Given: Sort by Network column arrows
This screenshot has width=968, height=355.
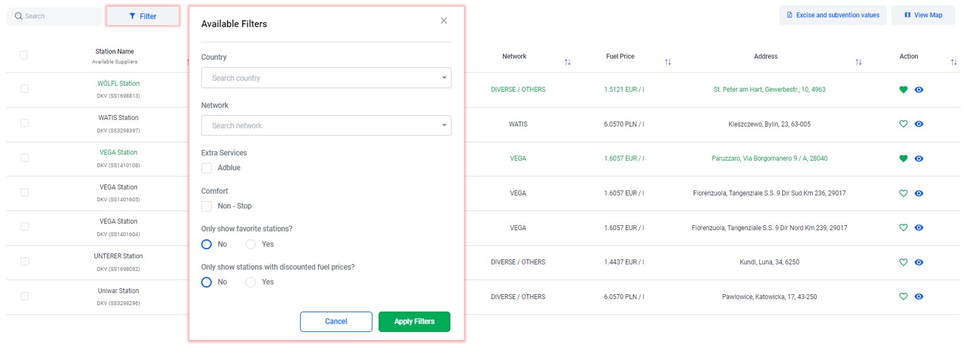Looking at the screenshot, I should (x=567, y=62).
